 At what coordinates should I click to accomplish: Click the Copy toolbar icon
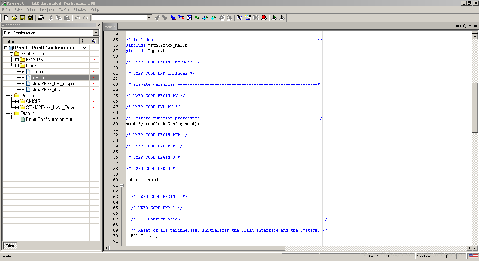[59, 18]
